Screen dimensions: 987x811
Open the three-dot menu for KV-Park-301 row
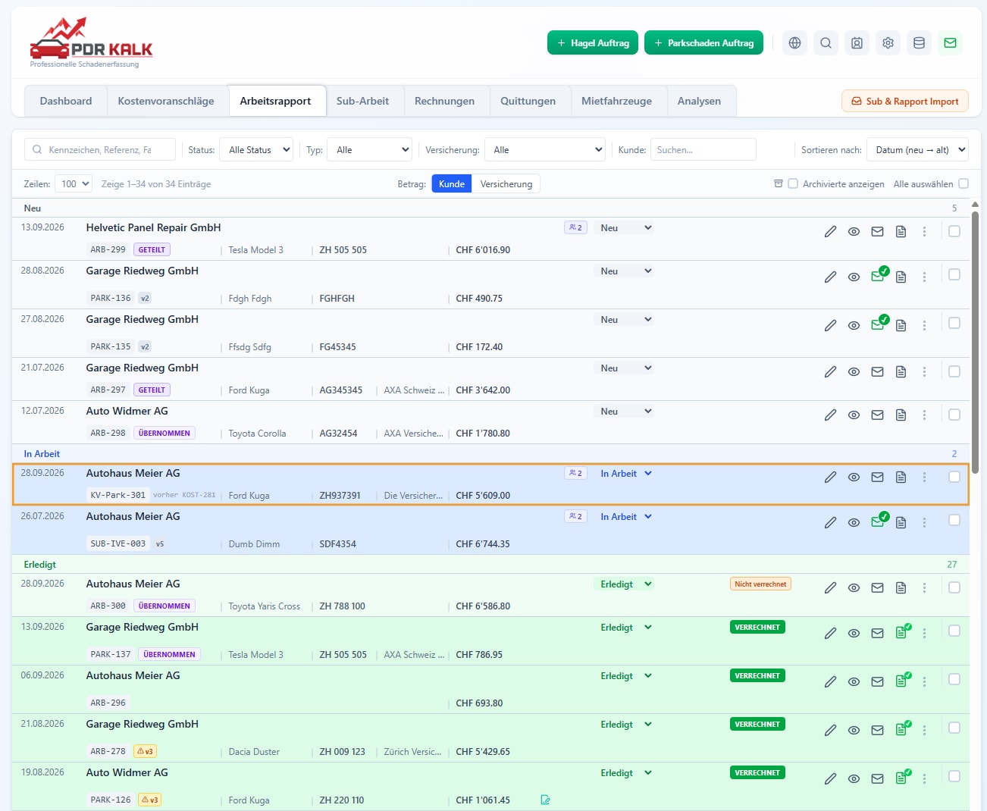pos(924,478)
